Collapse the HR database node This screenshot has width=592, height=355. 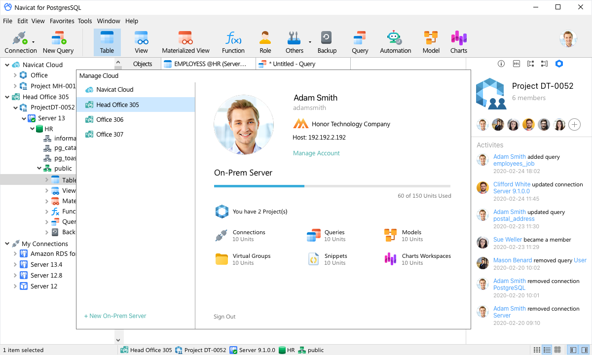32,129
